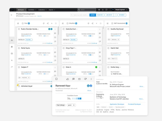Click Add Tag on Rahul Gupta card
This screenshot has height=121, width=162.
pos(21,59)
